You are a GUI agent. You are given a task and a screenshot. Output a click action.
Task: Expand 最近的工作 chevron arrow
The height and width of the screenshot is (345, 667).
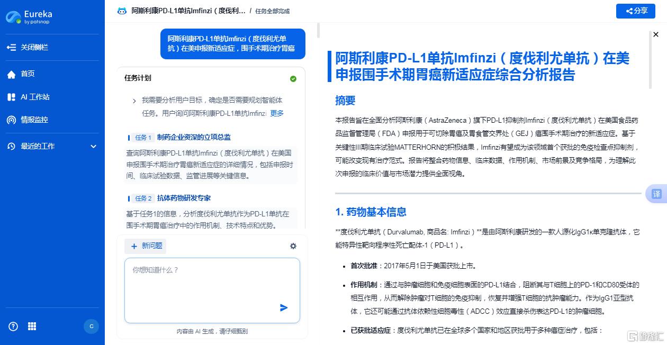(94, 146)
